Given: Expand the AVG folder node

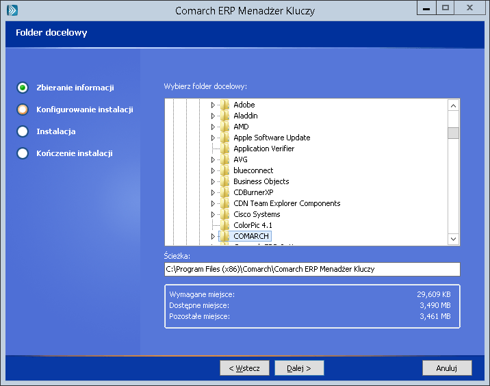Looking at the screenshot, I should coord(213,159).
